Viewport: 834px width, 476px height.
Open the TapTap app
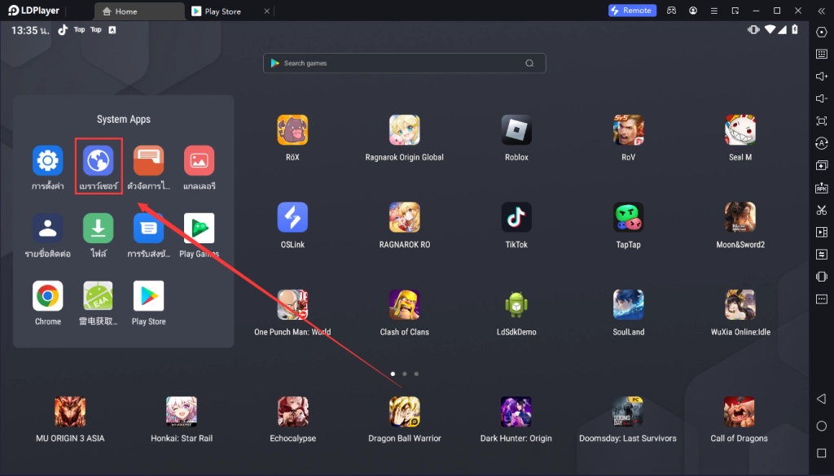click(628, 217)
